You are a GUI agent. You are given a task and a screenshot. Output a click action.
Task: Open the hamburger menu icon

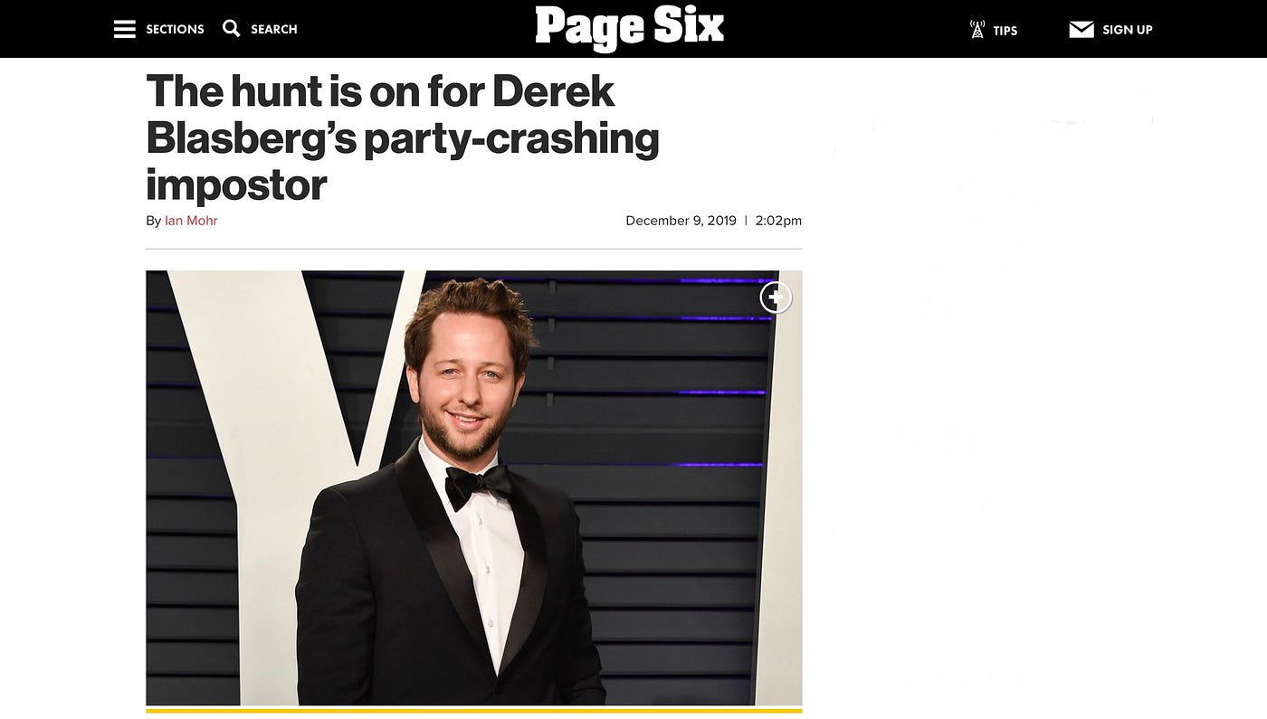(125, 29)
